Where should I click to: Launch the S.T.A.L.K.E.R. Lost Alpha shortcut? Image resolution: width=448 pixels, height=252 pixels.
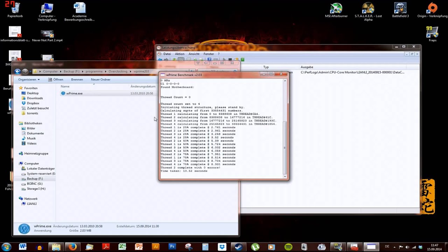point(368,11)
